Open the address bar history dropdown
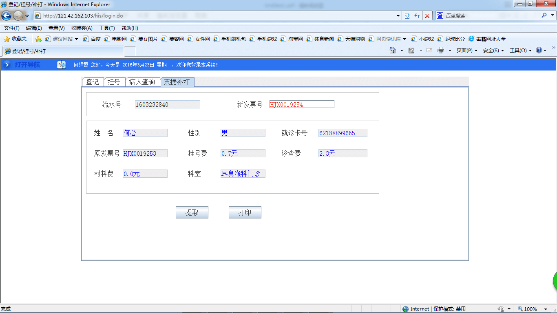The height and width of the screenshot is (313, 557). pos(398,15)
